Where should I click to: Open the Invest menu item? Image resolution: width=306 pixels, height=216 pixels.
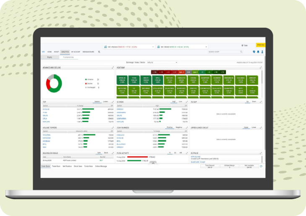coord(56,52)
